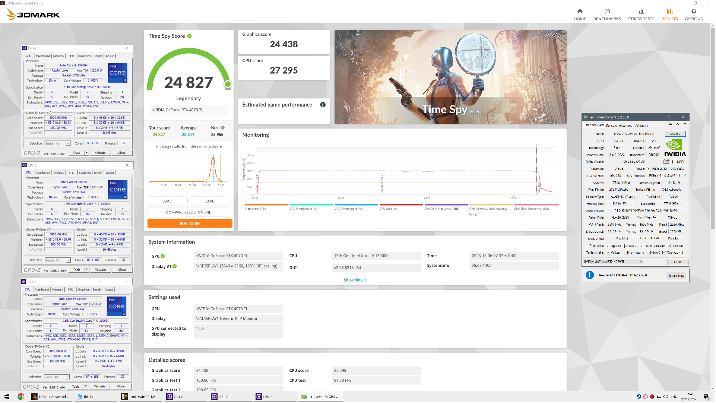Screen dimensions: 716x403
Task: Go to 3DMark Home icon
Action: pos(580,12)
